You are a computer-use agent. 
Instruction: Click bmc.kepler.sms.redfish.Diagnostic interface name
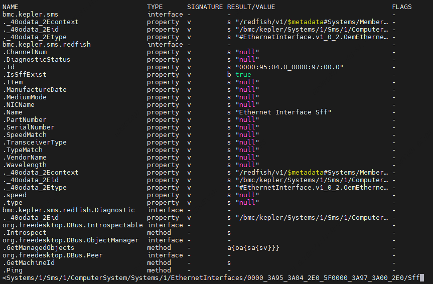(x=69, y=210)
